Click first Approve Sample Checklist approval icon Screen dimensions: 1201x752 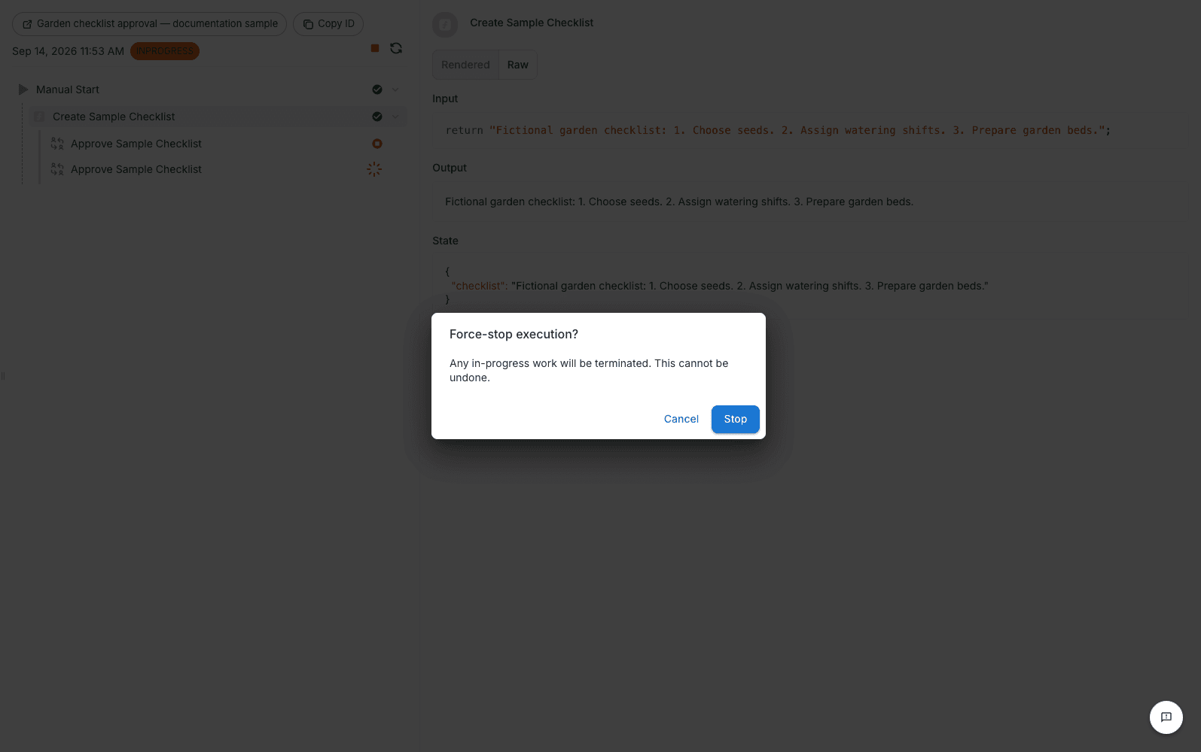[57, 144]
